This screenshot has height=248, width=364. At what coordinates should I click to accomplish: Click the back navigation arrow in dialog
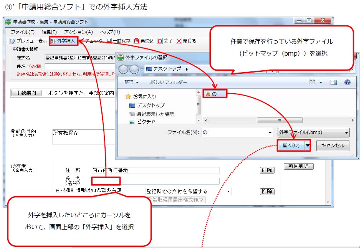124,69
